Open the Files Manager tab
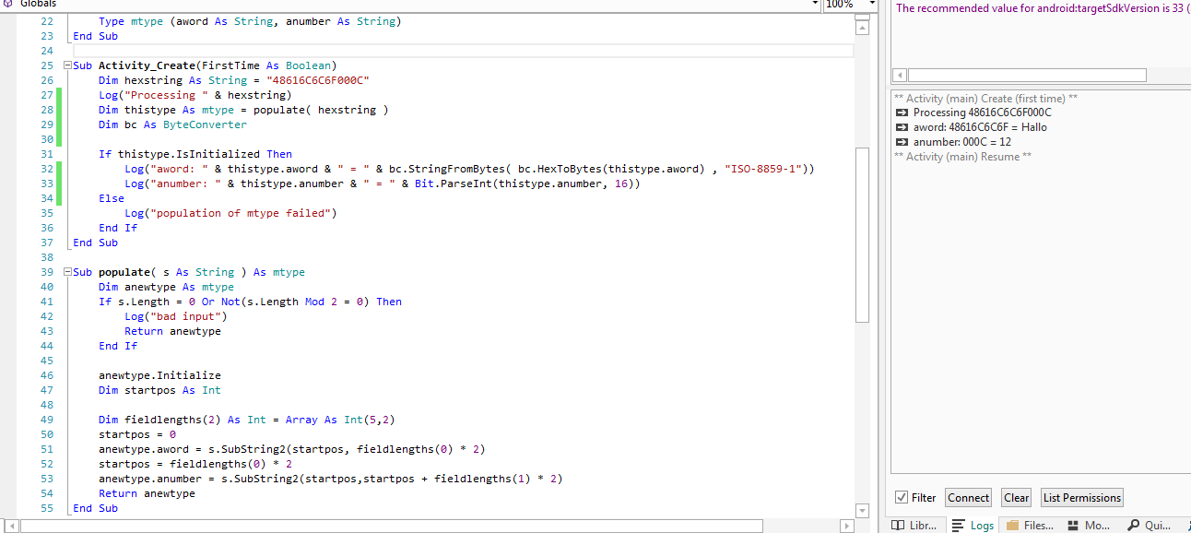 point(1030,525)
